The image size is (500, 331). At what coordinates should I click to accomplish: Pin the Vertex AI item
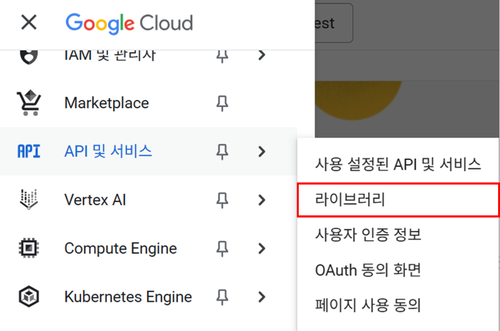(x=222, y=200)
